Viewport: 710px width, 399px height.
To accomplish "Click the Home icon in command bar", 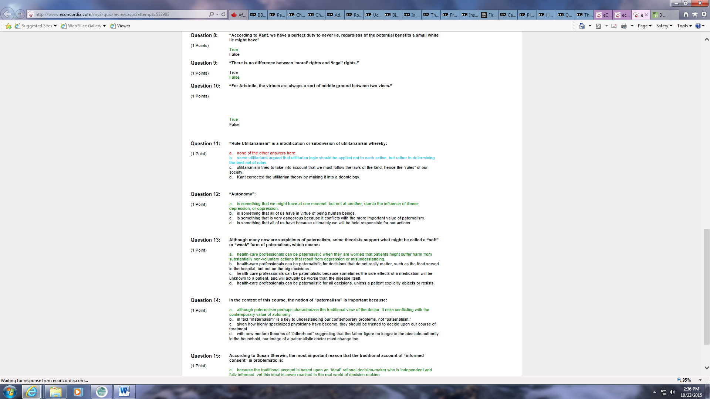I will coord(582,26).
